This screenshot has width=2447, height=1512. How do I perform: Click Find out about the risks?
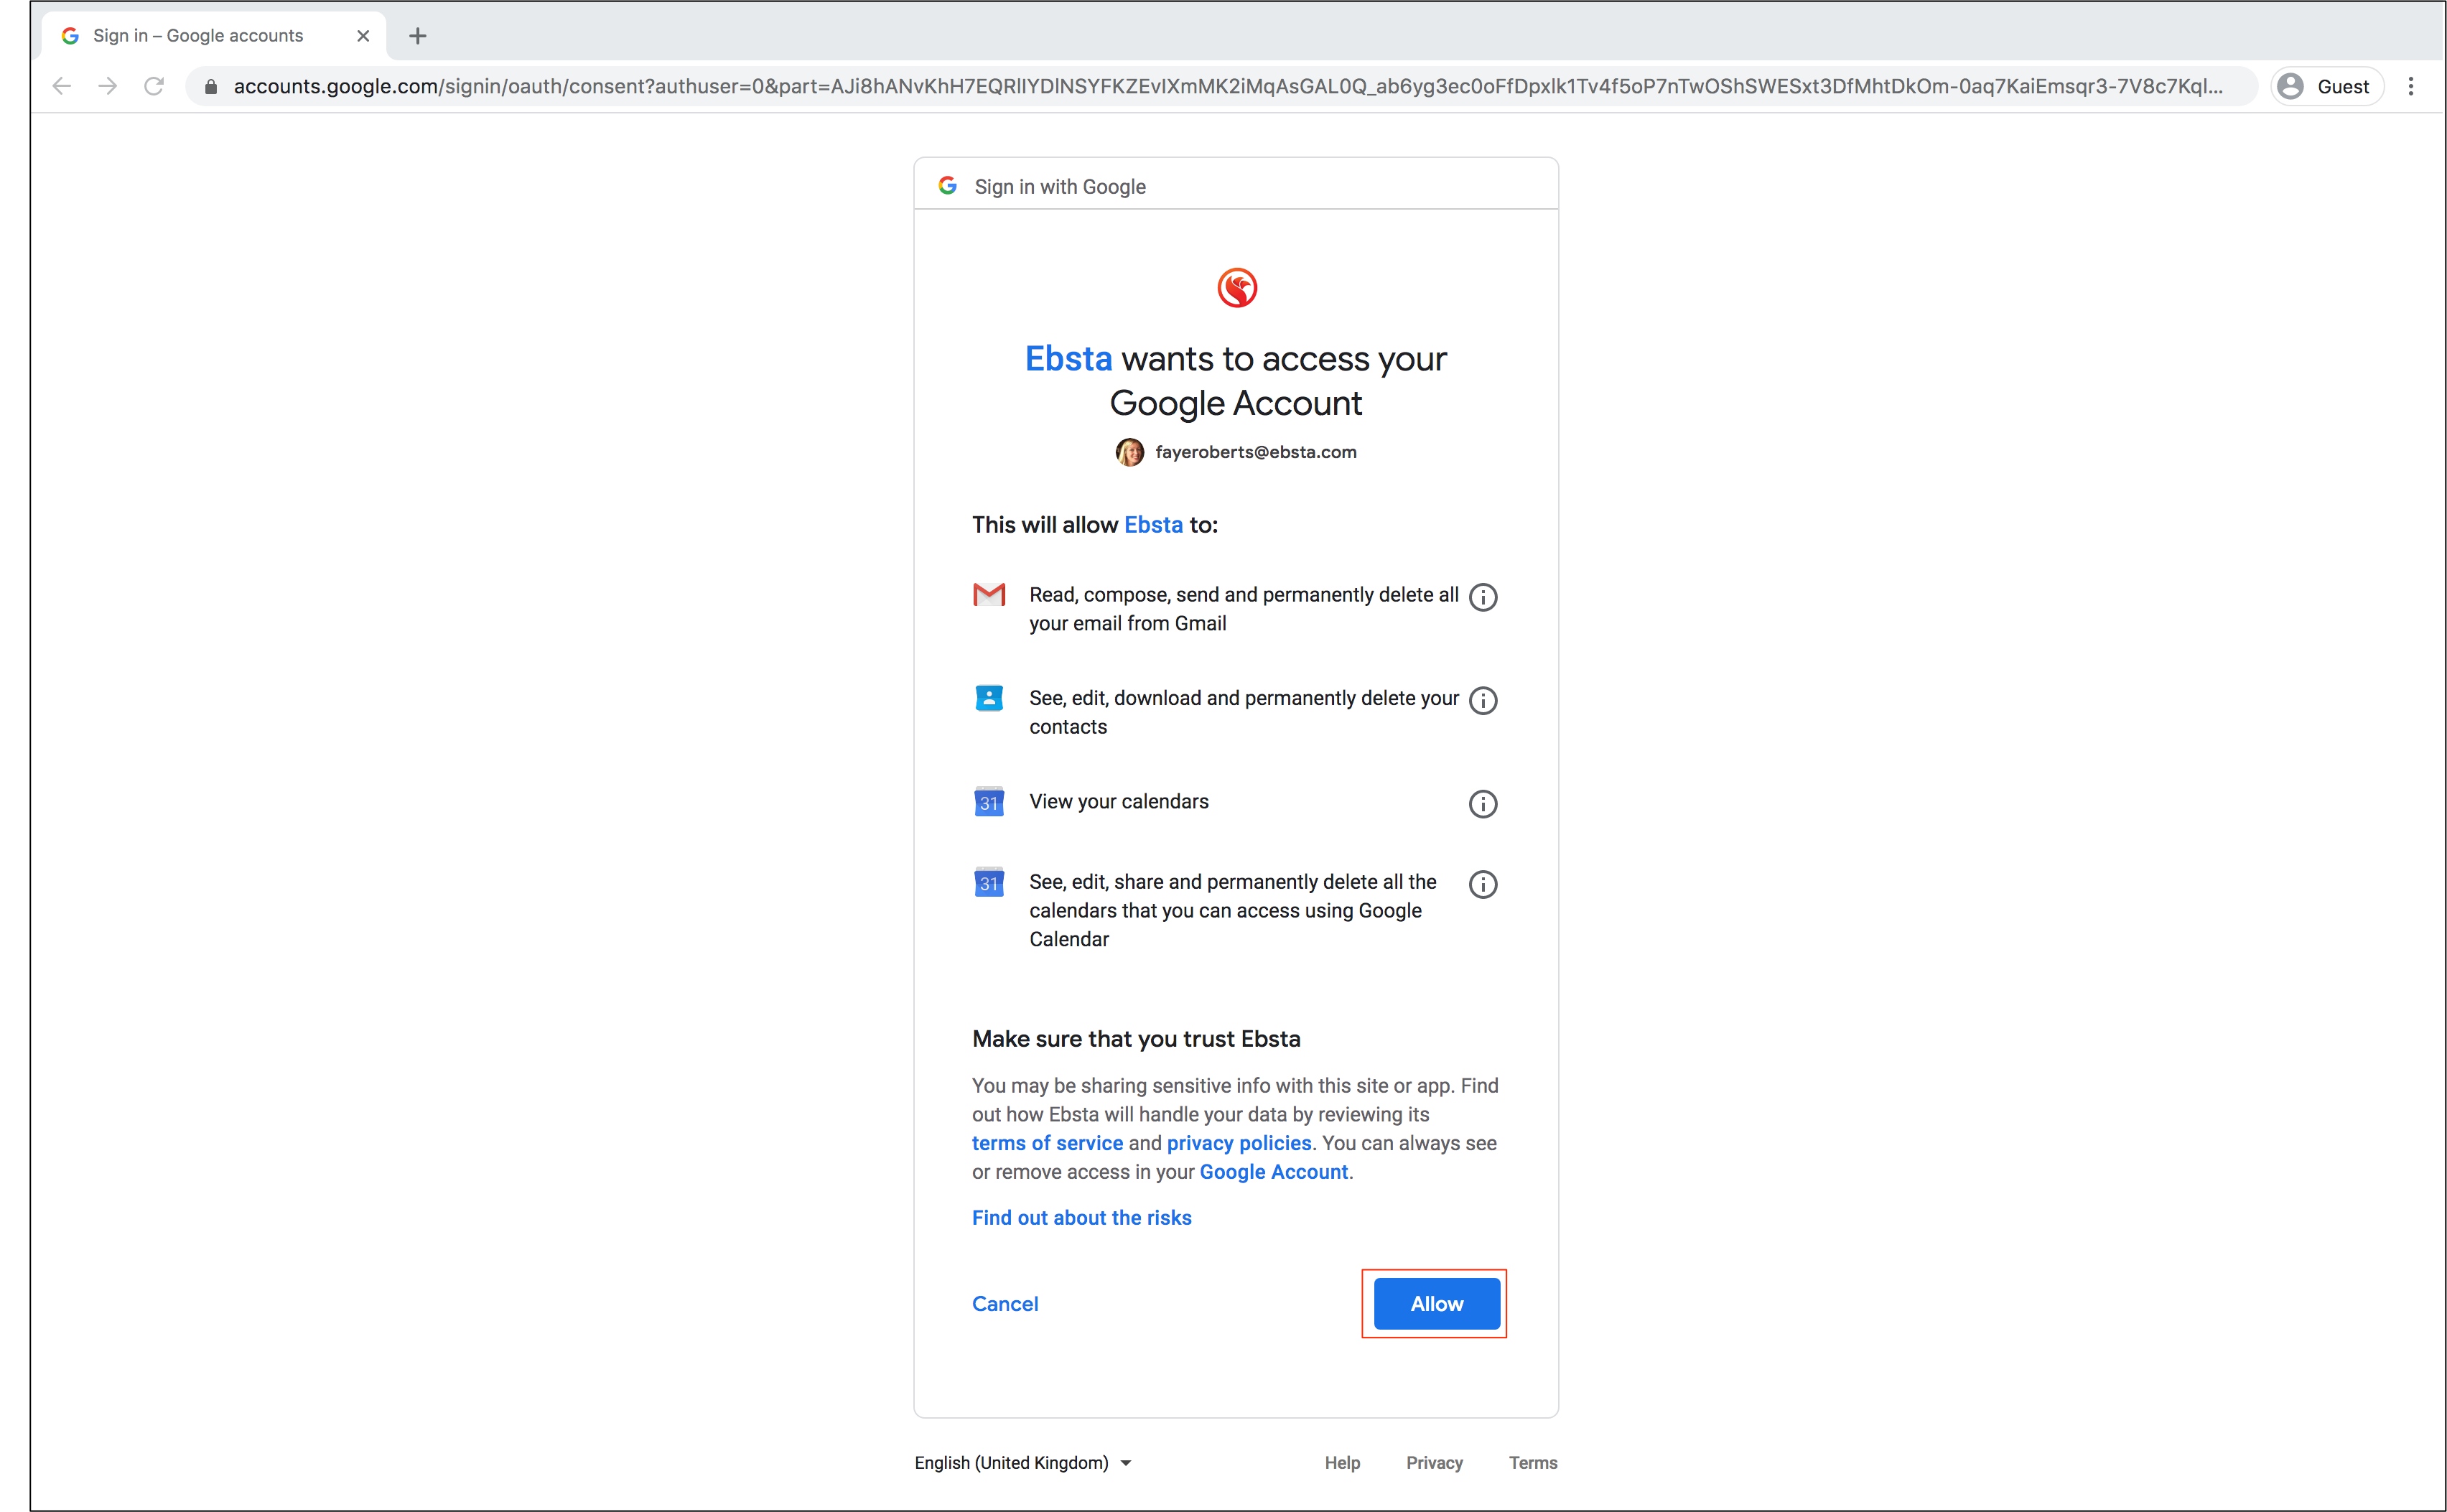click(1081, 1217)
